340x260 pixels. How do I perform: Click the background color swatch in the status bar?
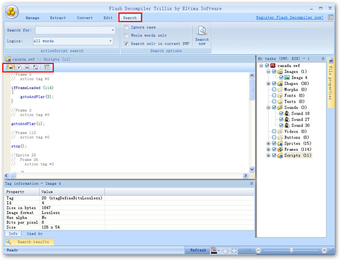pyautogui.click(x=214, y=250)
